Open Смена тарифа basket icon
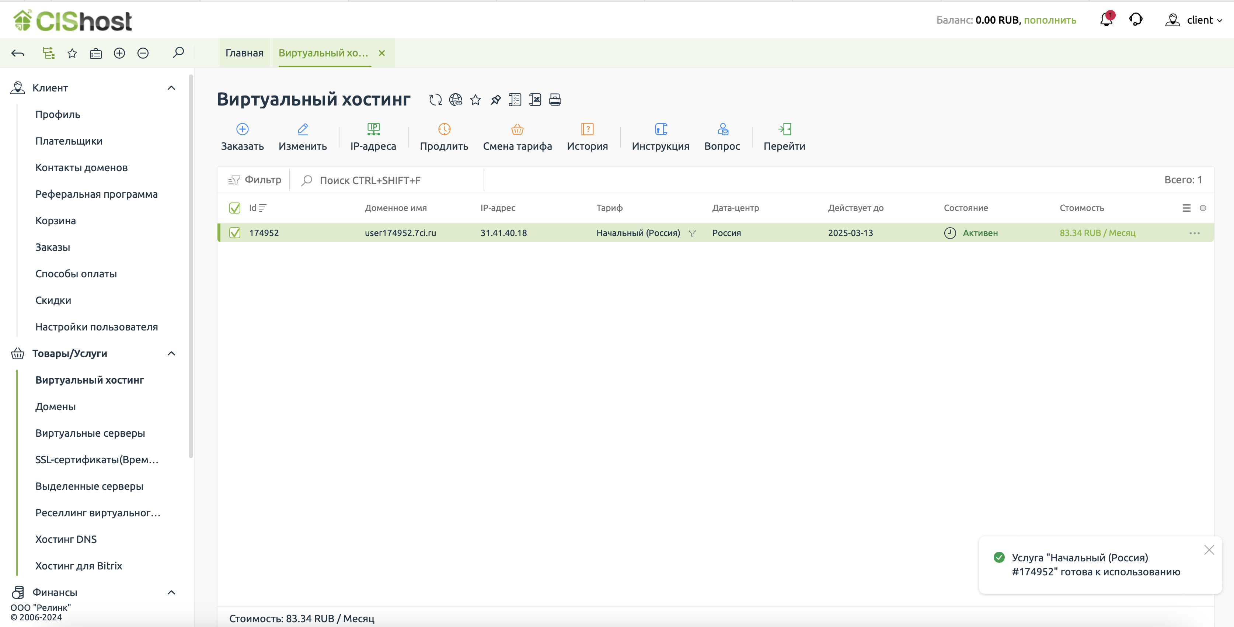Screen dimensions: 1234x627 [517, 129]
